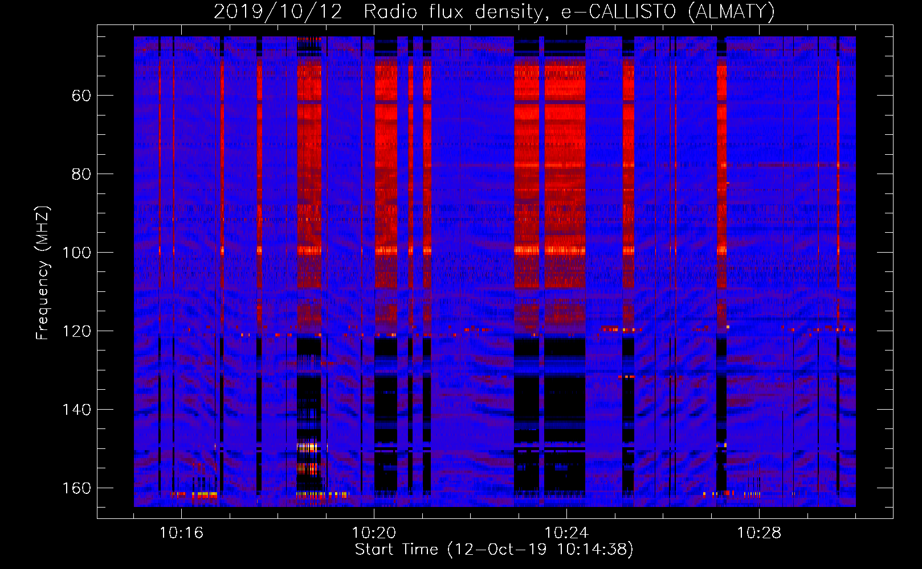Image resolution: width=922 pixels, height=569 pixels.
Task: Select the plot title '2019/10/12 Radio flux density, e-CALLISTO (ALMATY)'
Action: coord(494,11)
